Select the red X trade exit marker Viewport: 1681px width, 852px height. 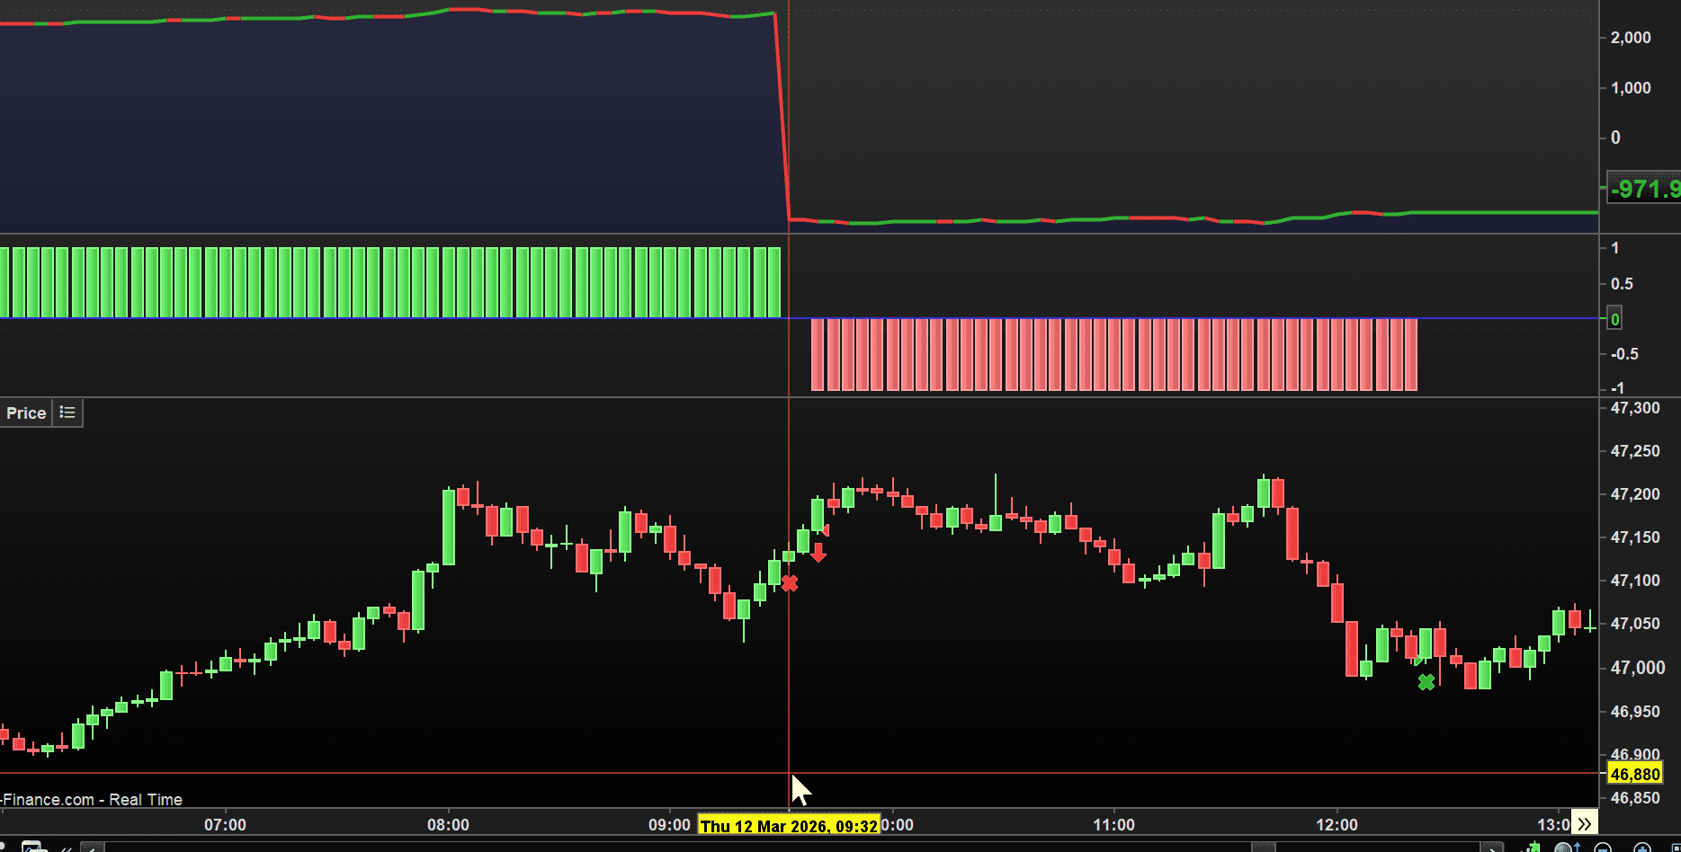coord(790,584)
